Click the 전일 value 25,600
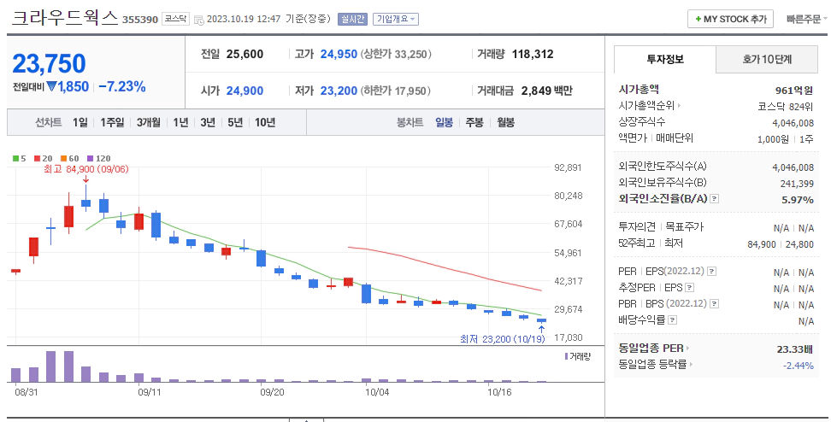This screenshot has height=422, width=831. pyautogui.click(x=245, y=54)
